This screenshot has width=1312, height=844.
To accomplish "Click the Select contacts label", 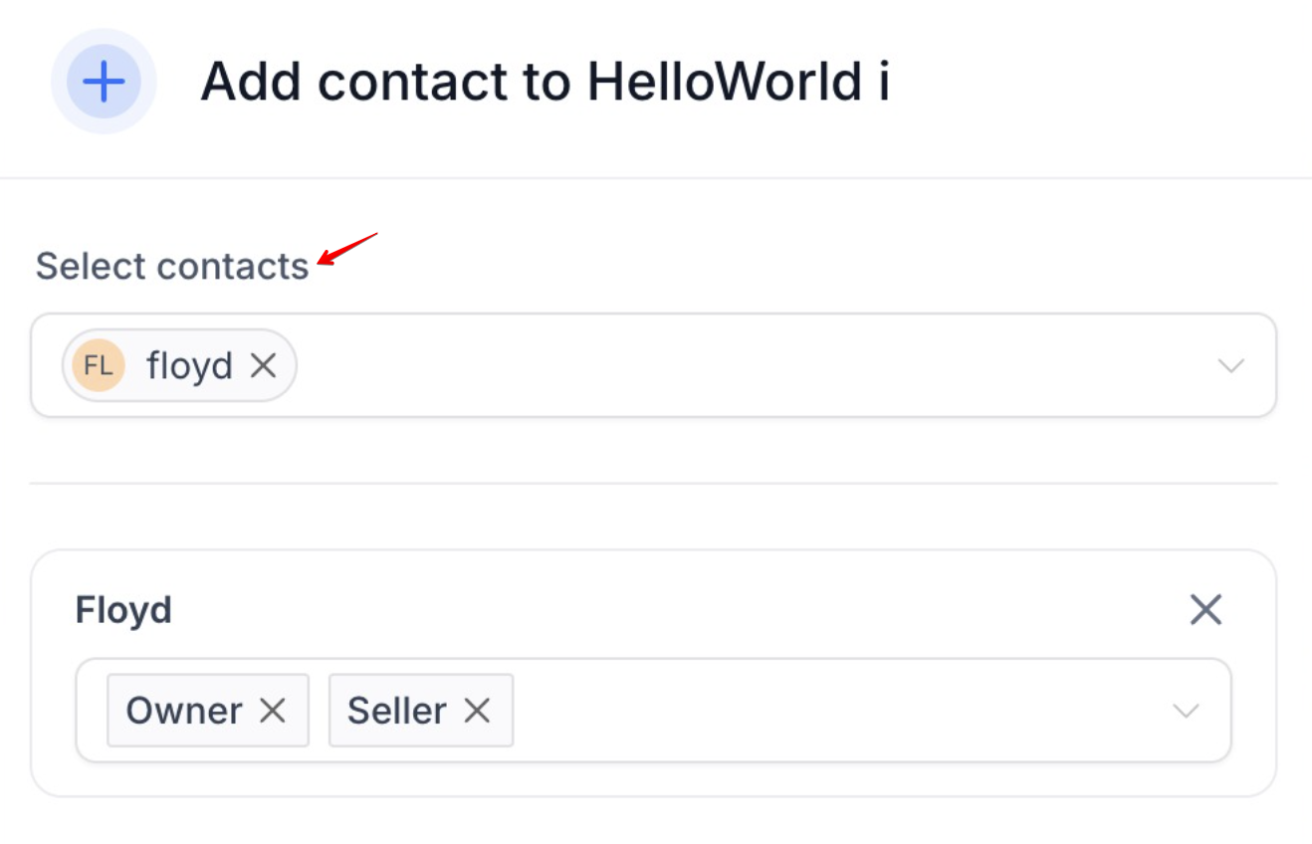I will 172,267.
